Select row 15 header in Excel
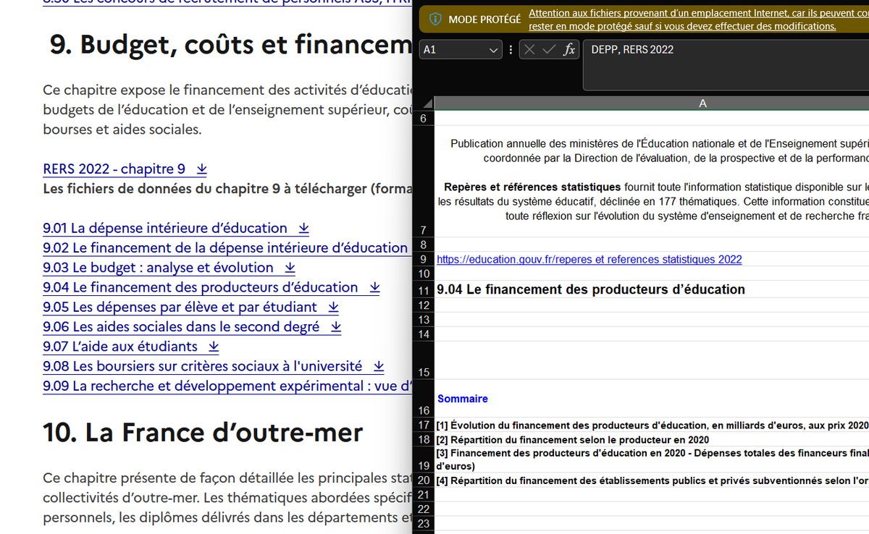 pyautogui.click(x=423, y=360)
